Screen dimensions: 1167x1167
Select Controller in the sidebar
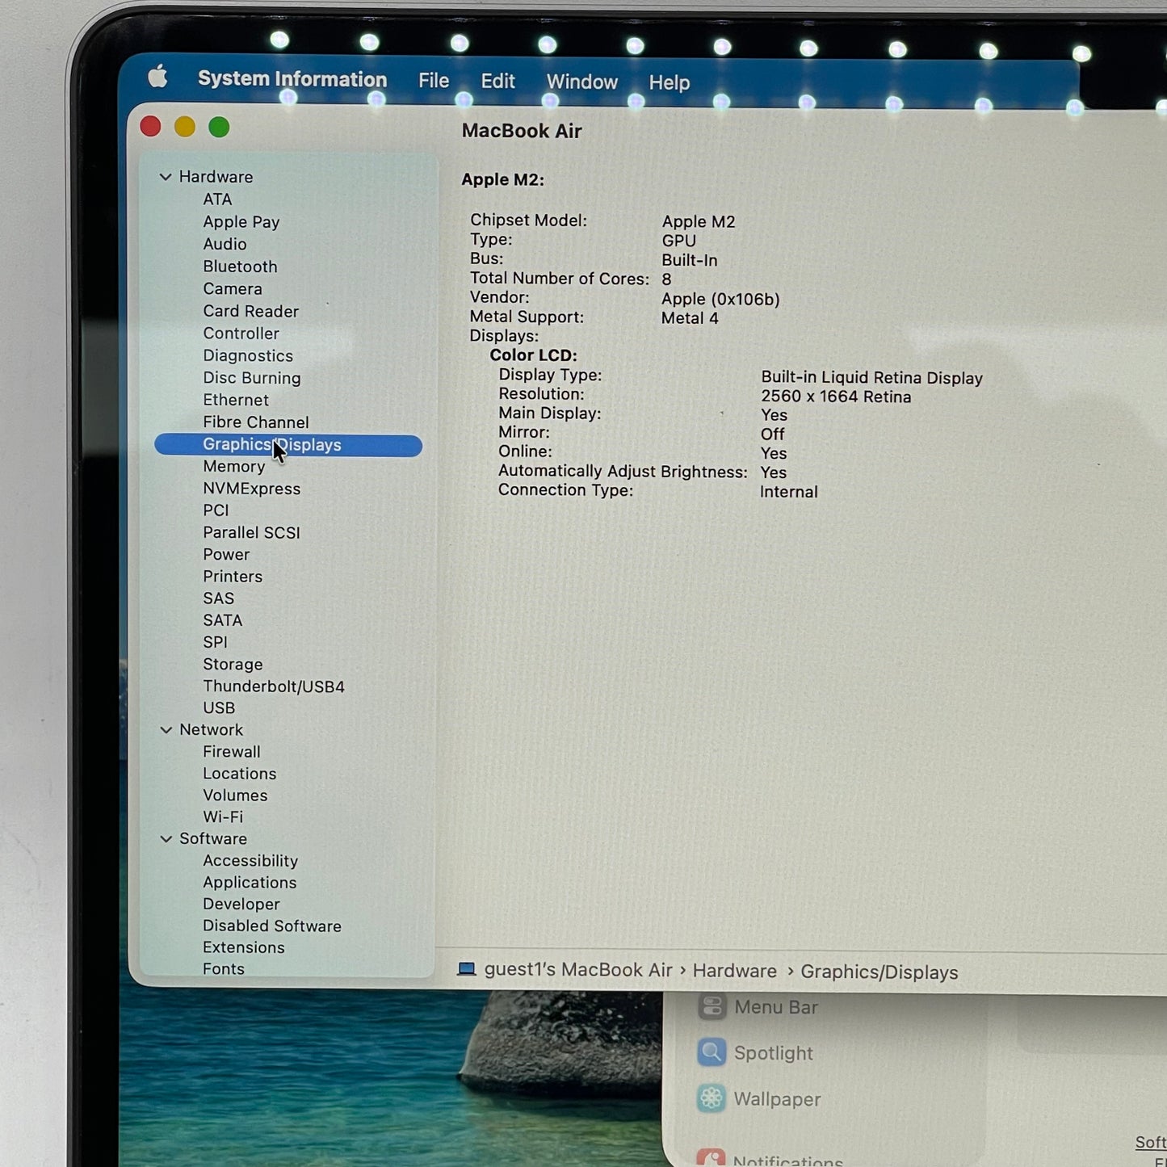pyautogui.click(x=241, y=334)
